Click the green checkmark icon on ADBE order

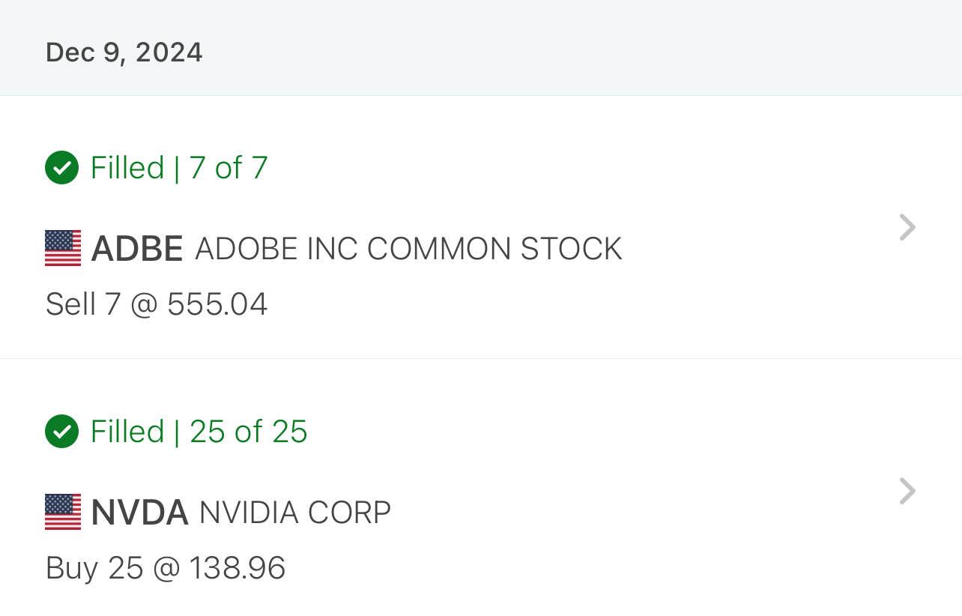pos(62,168)
